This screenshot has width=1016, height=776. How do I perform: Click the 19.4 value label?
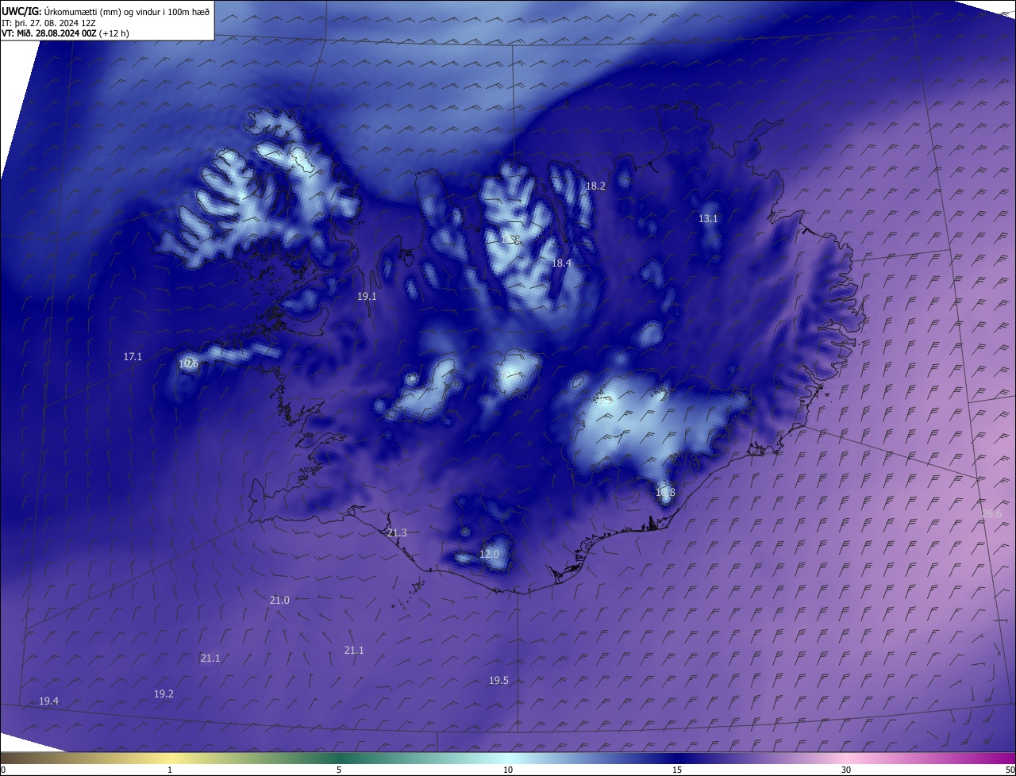pos(48,701)
